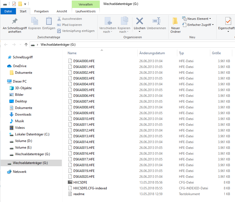Click the 7z icon of HXCSDFE

pyautogui.click(x=70, y=182)
